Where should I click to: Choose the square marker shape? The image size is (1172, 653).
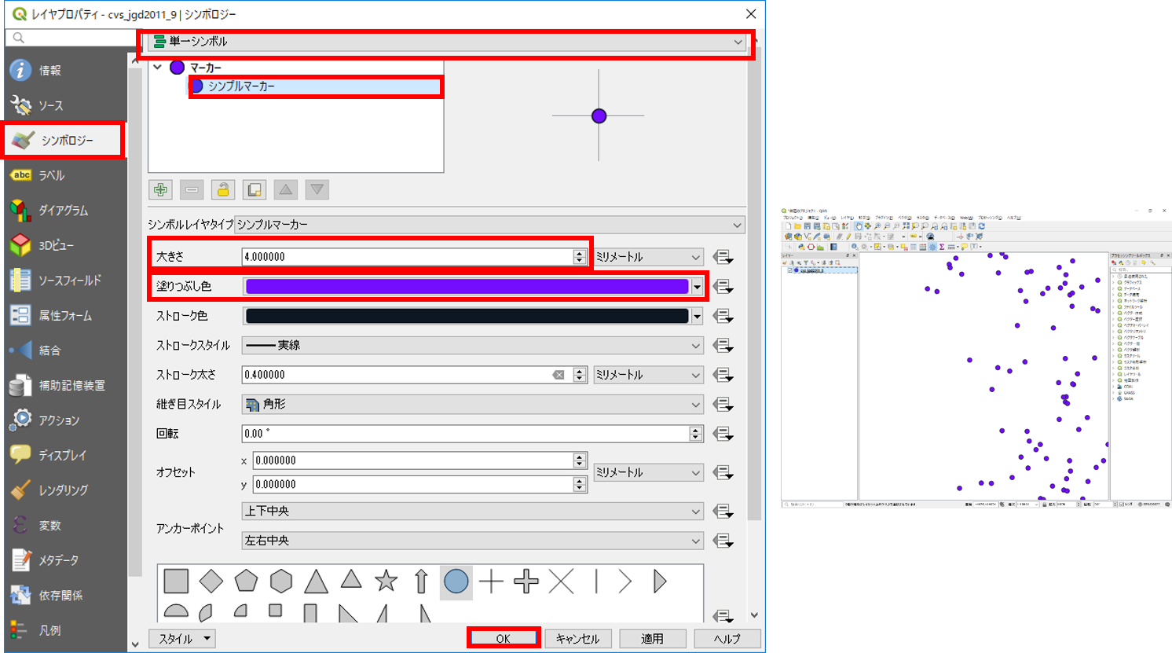(x=176, y=581)
